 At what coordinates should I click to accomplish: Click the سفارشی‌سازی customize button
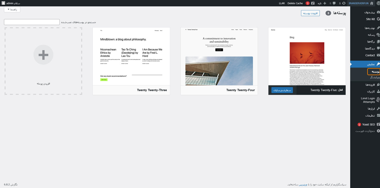(x=282, y=90)
